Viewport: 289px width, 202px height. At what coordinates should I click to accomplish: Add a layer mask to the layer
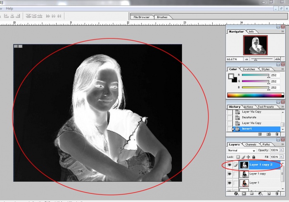click(x=244, y=193)
